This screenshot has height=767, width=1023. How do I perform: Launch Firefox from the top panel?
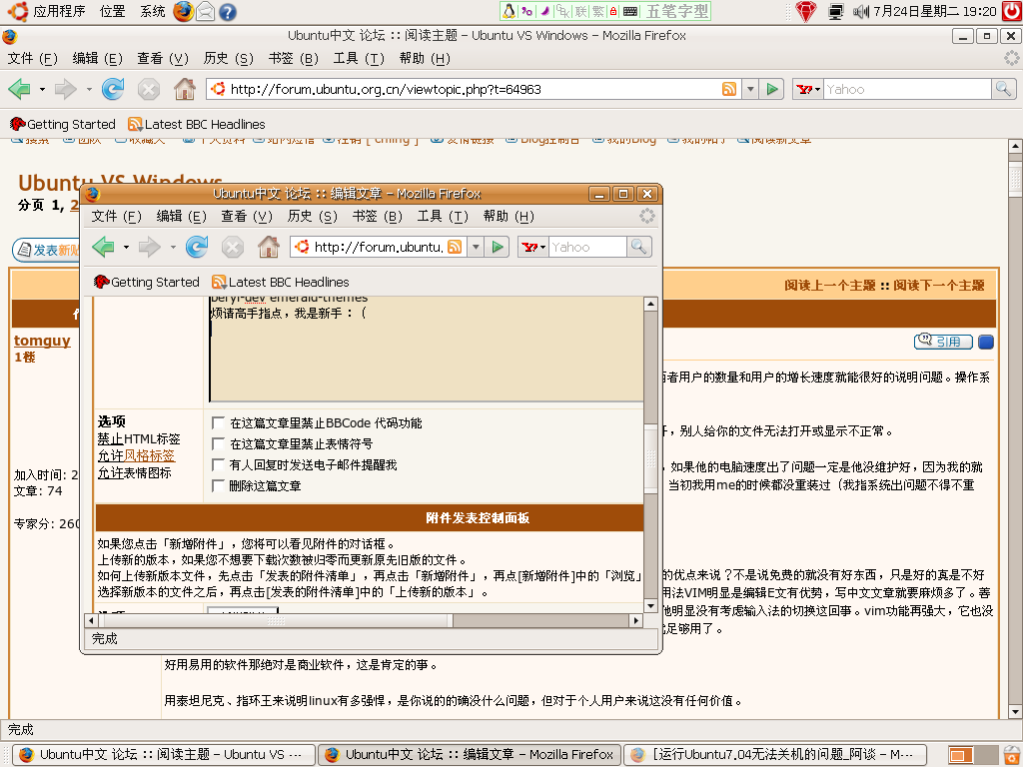pyautogui.click(x=184, y=11)
